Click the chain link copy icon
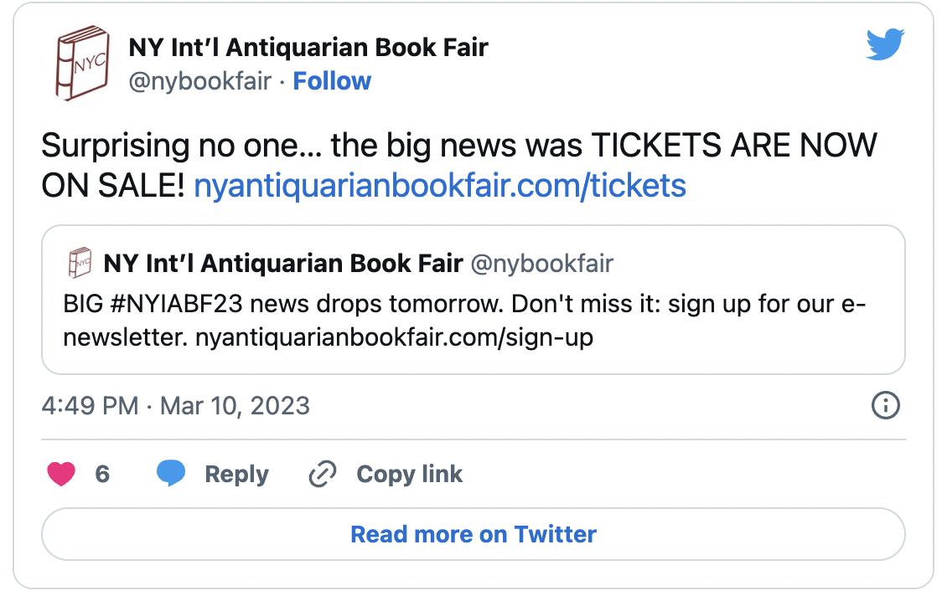The width and height of the screenshot is (942, 596). (322, 475)
